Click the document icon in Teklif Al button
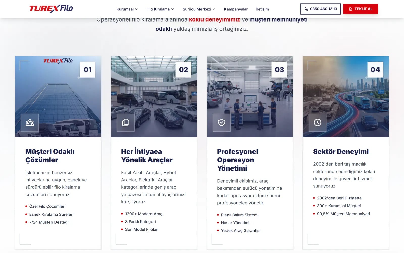Screen dimensions: 404x253 [x=351, y=9]
